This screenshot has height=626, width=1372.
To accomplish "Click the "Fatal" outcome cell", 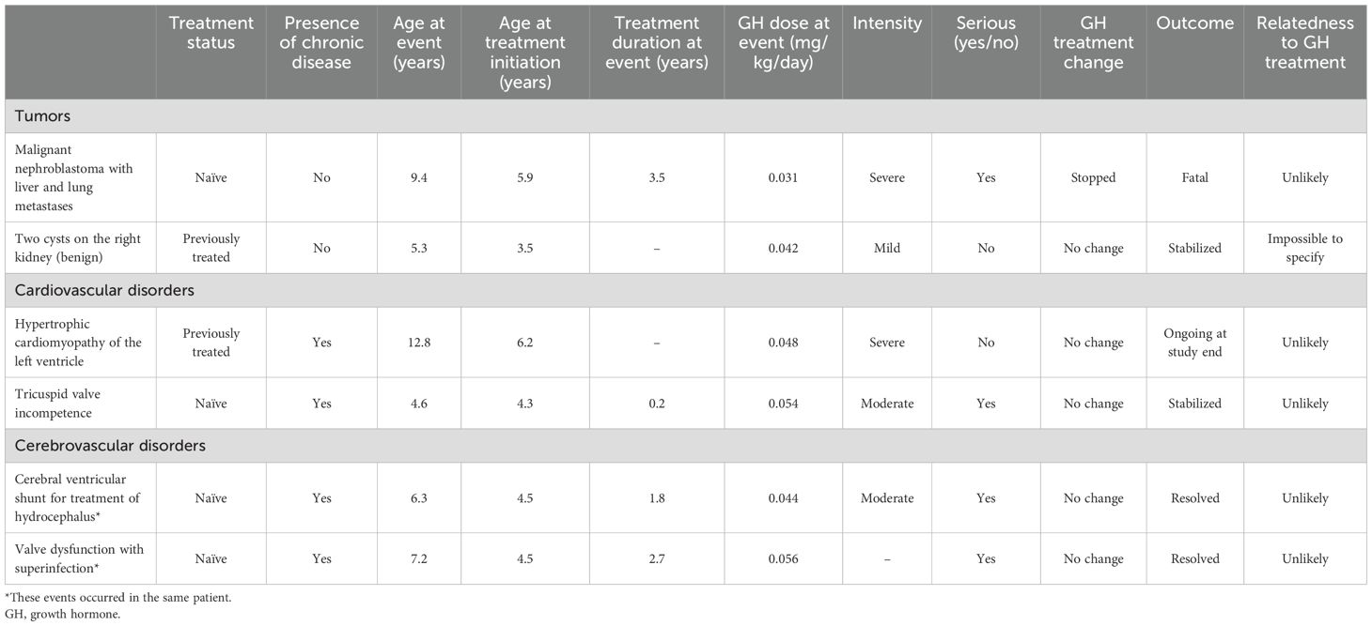I will [1193, 177].
